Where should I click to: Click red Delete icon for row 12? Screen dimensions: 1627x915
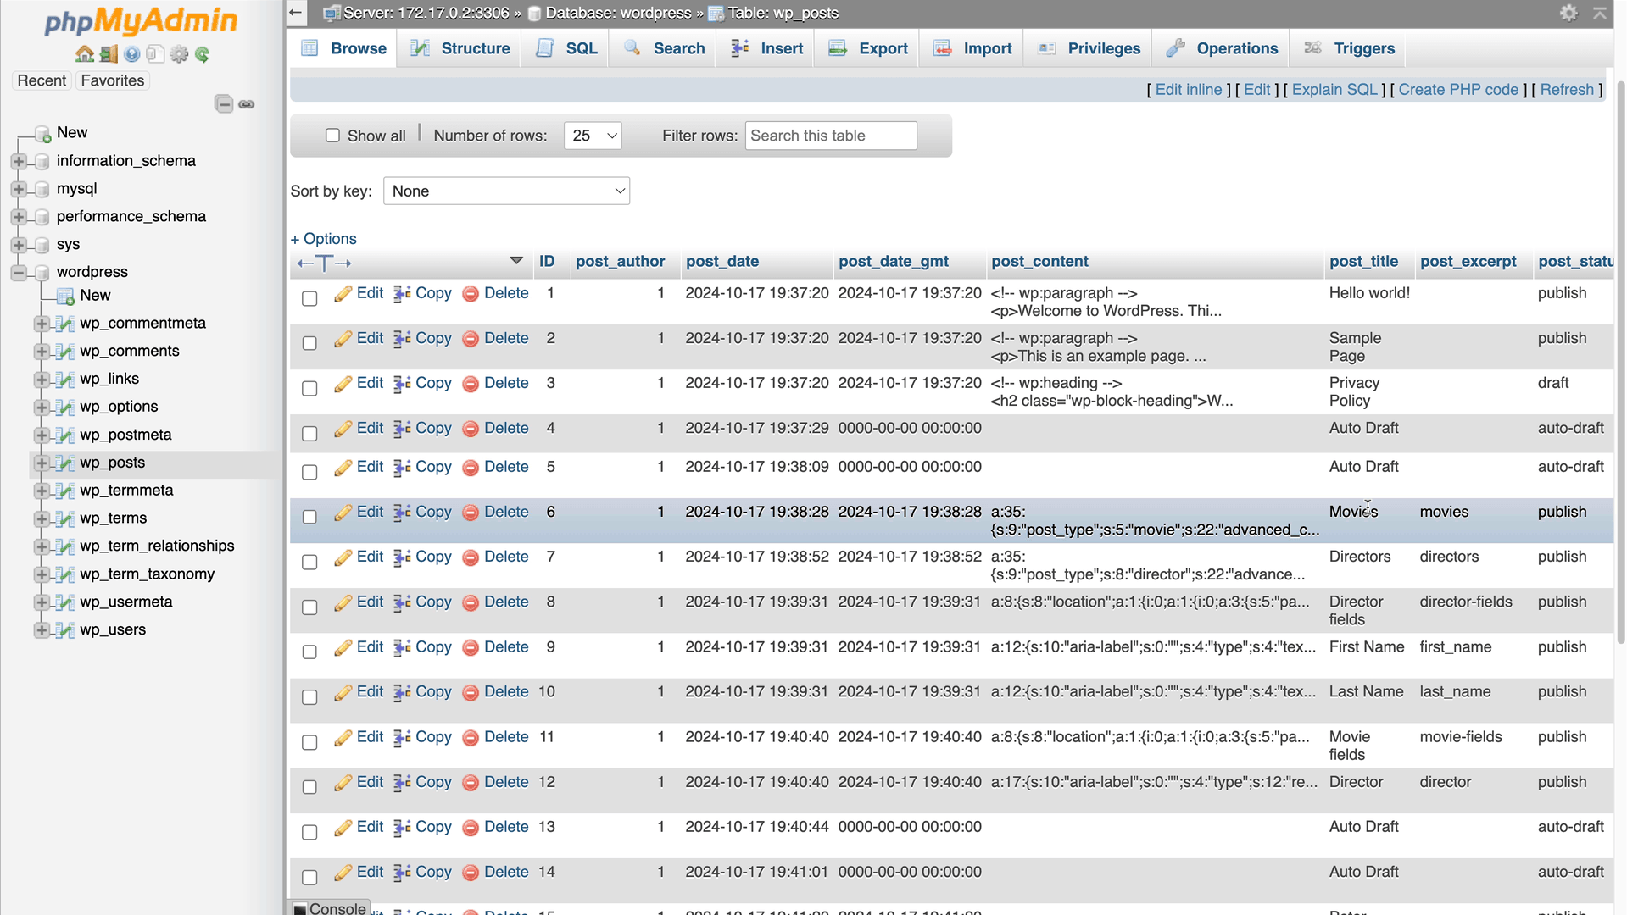471,783
